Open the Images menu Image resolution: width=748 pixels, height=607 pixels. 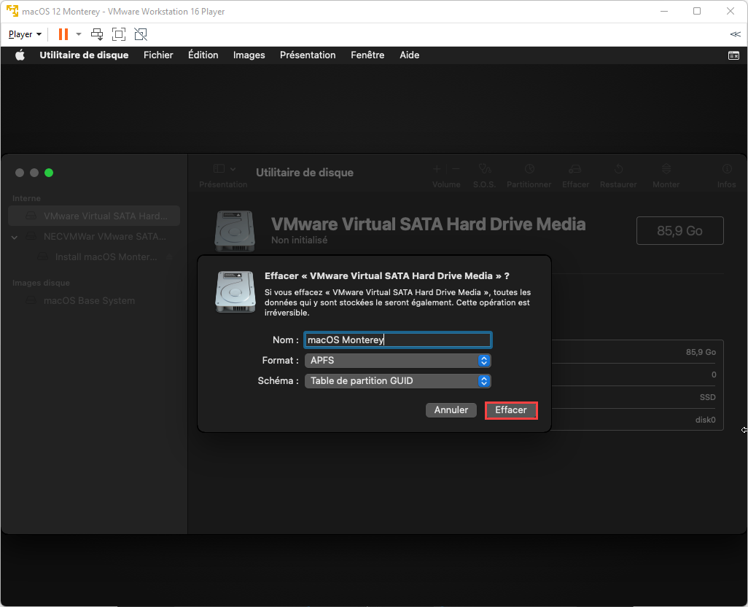(x=249, y=55)
